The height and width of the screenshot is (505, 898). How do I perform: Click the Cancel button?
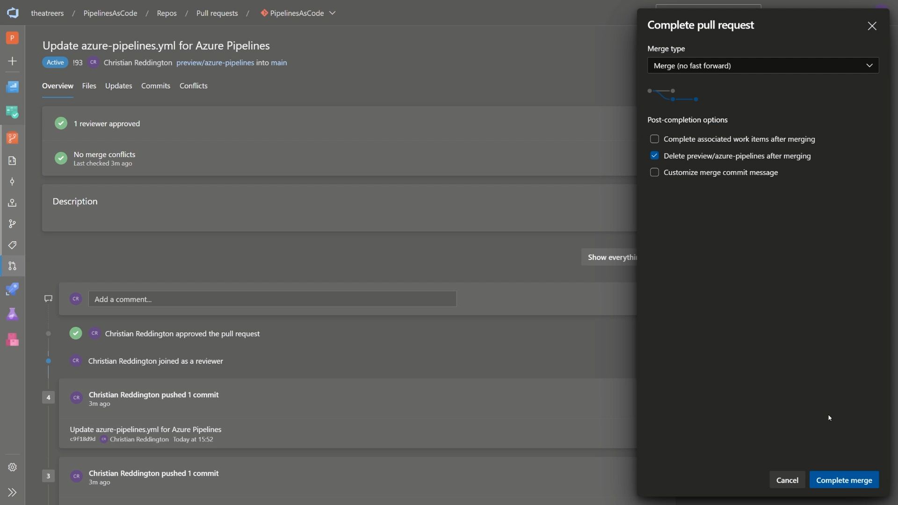787,480
